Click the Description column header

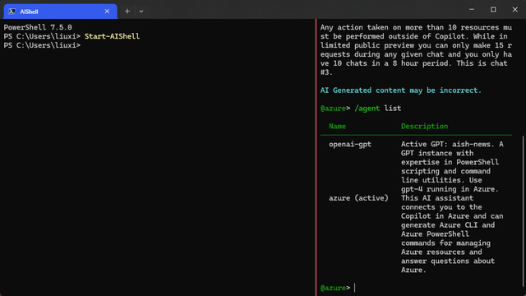coord(424,126)
